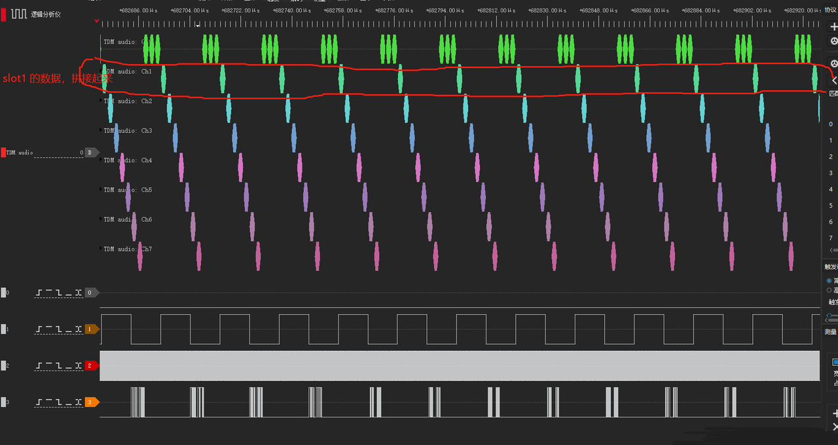Viewport: 838px width, 445px height.
Task: Click the TDM audio: Ch5 label
Action: 128,190
